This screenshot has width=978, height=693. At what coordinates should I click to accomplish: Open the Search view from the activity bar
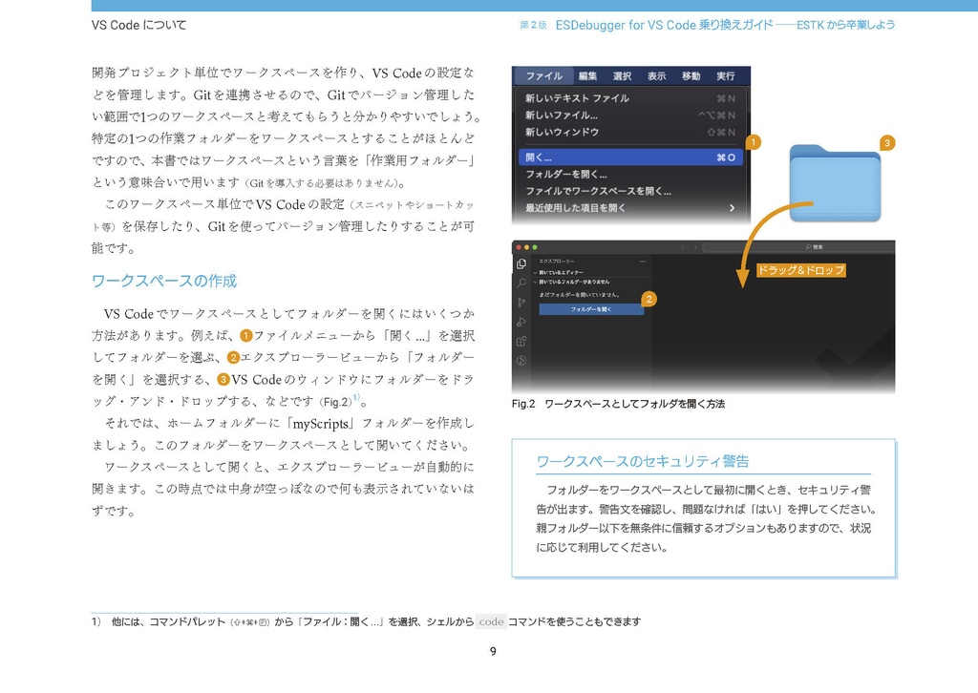tap(521, 281)
